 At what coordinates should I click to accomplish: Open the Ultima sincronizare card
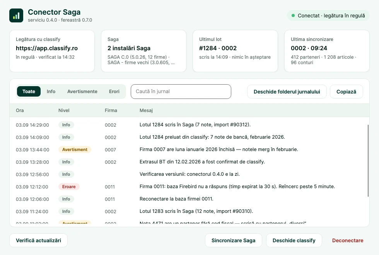tap(327, 51)
